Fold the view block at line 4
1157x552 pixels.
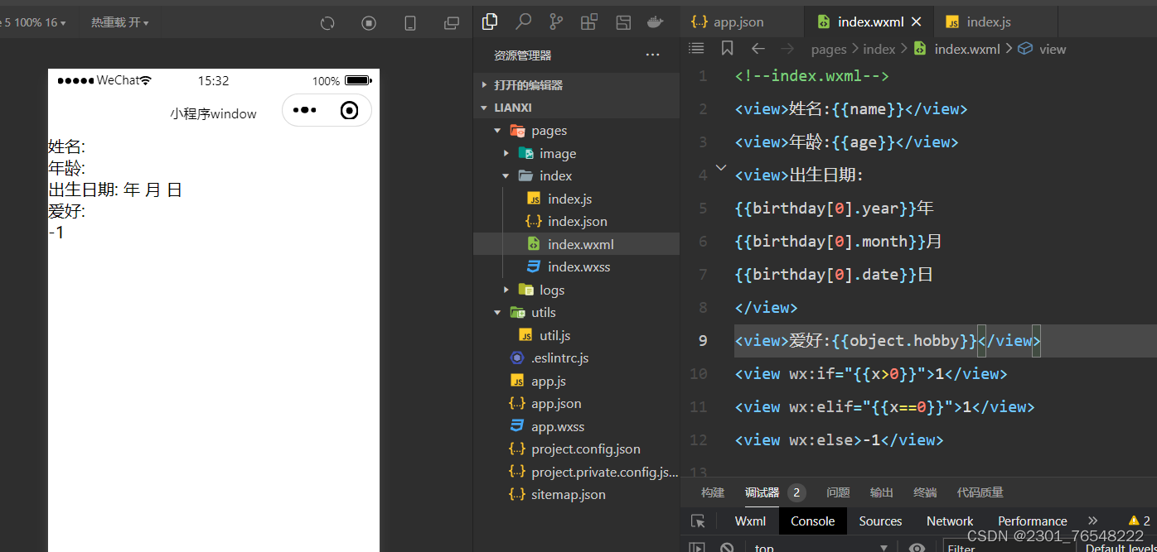pos(721,168)
